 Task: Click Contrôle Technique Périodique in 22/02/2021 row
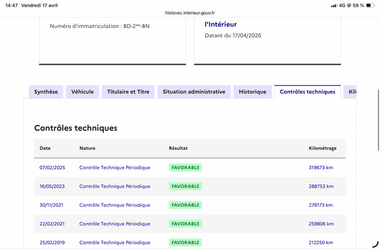pos(115,224)
